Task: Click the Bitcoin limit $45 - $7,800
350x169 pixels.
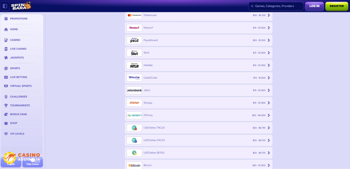Action: click(259, 166)
